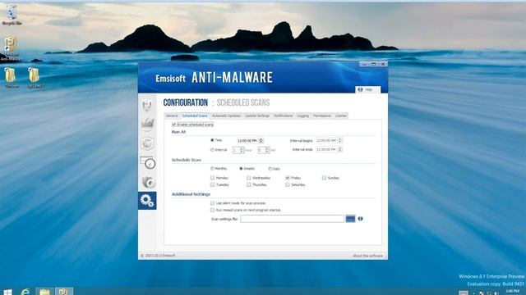The height and width of the screenshot is (295, 526).
Task: Open the Quarantine box sidebar icon
Action: tap(147, 143)
